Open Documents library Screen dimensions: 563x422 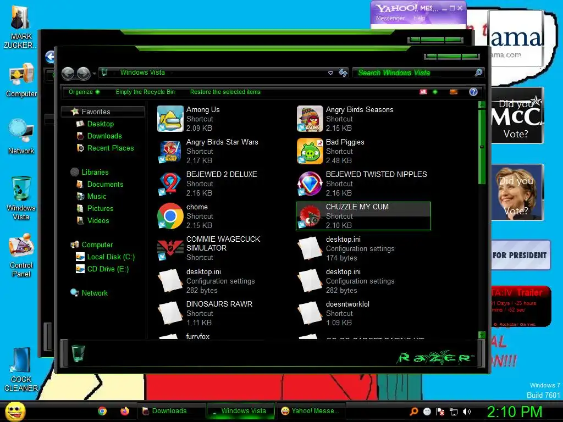click(105, 184)
